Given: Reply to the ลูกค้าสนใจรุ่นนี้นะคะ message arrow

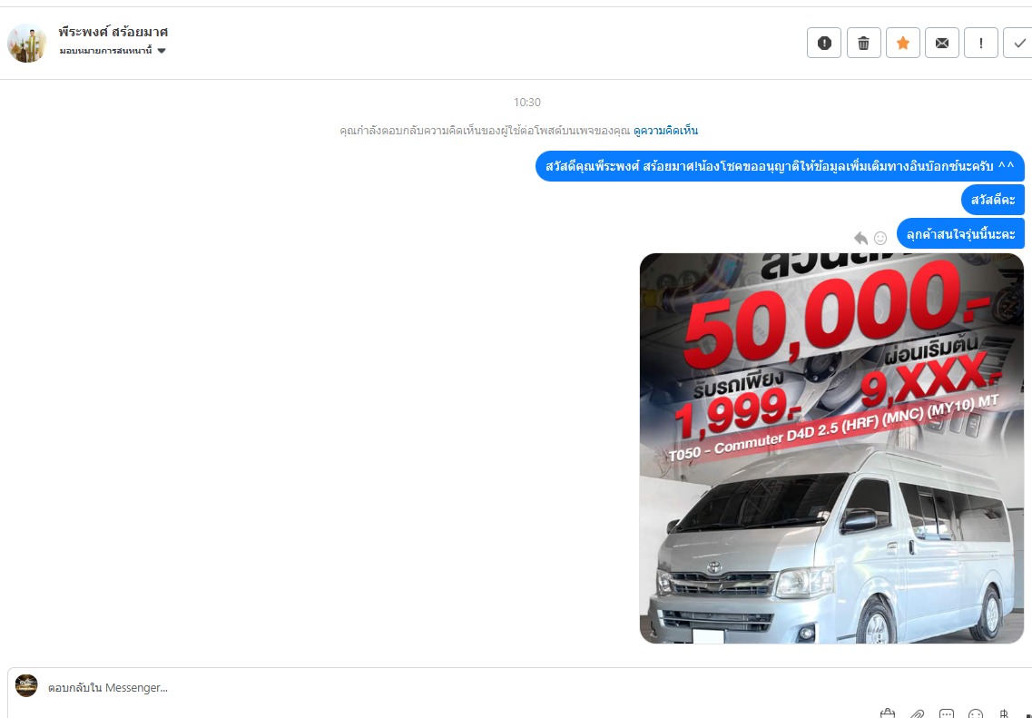Looking at the screenshot, I should [860, 238].
